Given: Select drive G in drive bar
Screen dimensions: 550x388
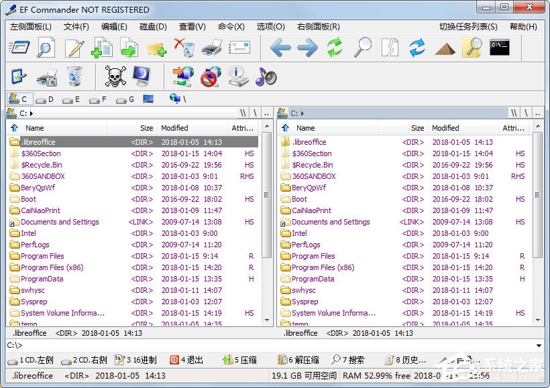Looking at the screenshot, I should 125,100.
